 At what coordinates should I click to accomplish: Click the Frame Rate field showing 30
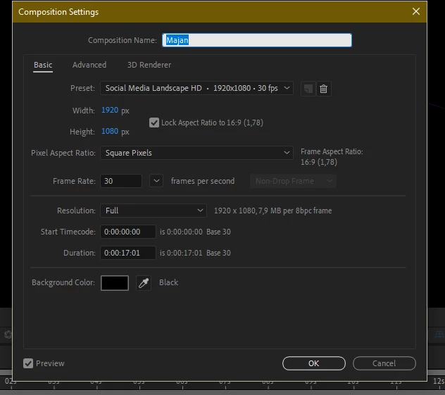click(121, 181)
